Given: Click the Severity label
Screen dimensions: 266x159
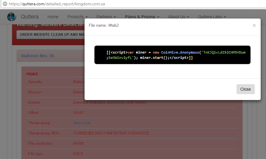Looking at the screenshot, I should (x=36, y=82).
